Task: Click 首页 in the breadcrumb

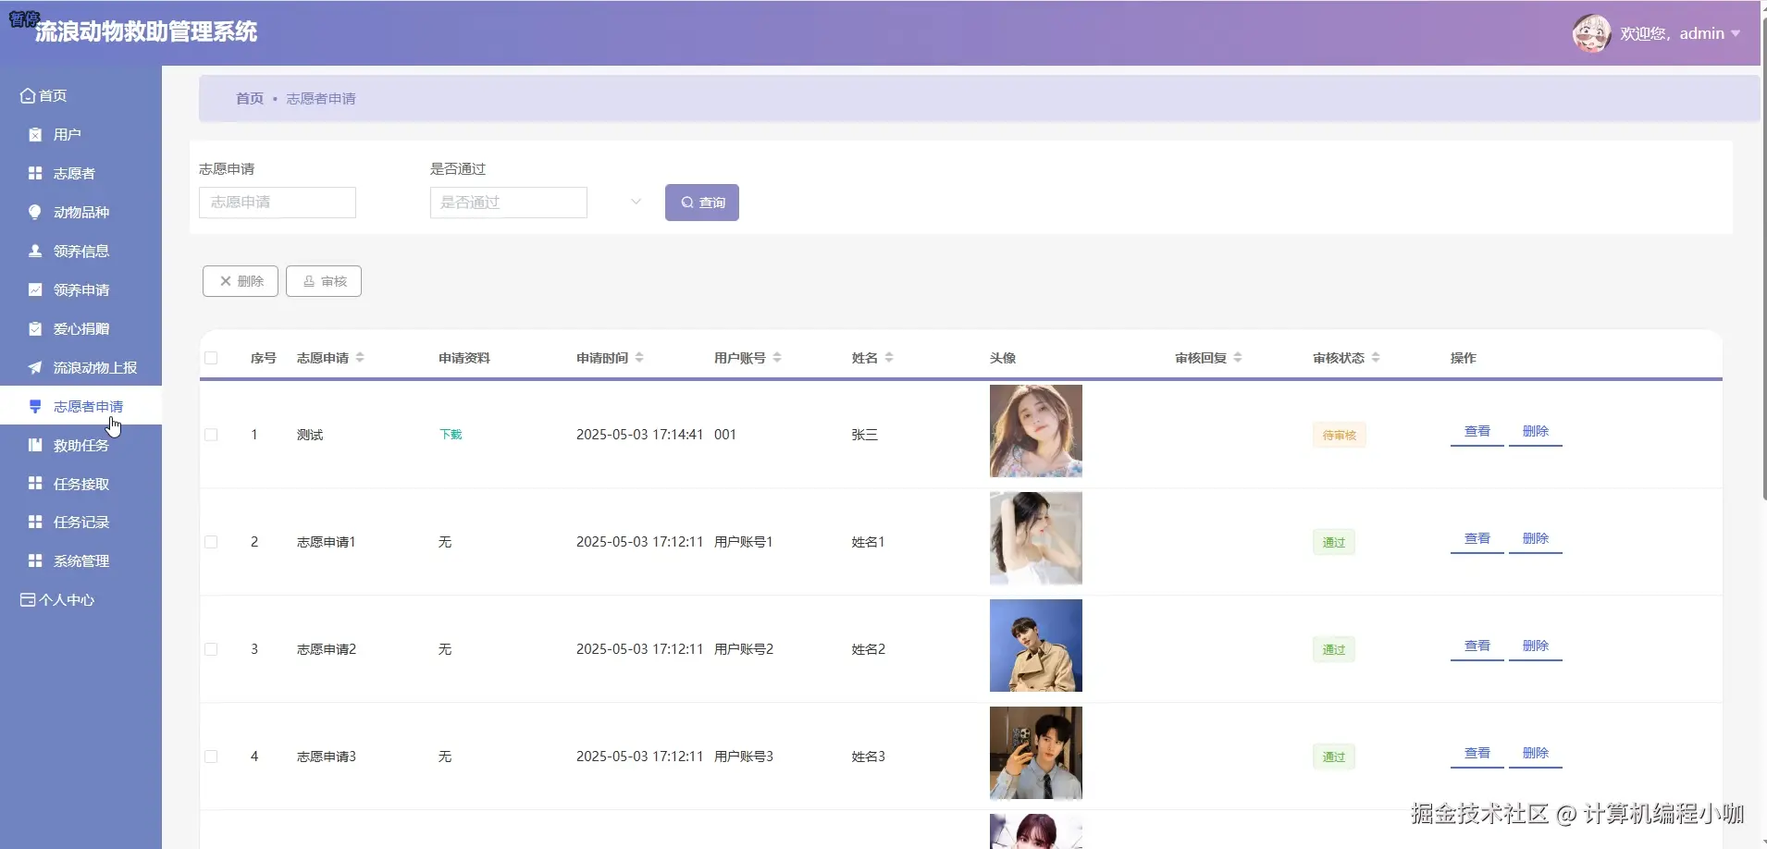Action: tap(250, 99)
